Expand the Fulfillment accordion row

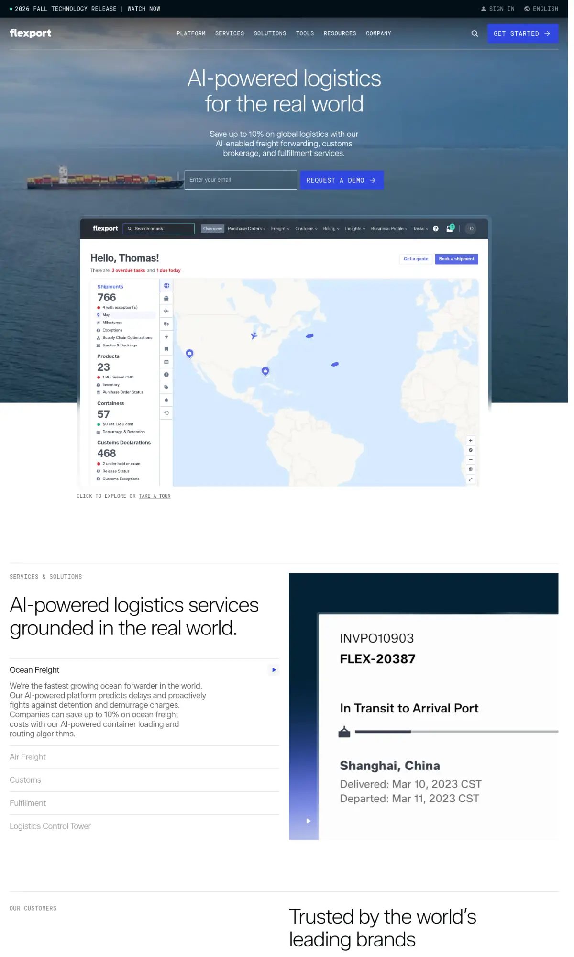tap(144, 803)
